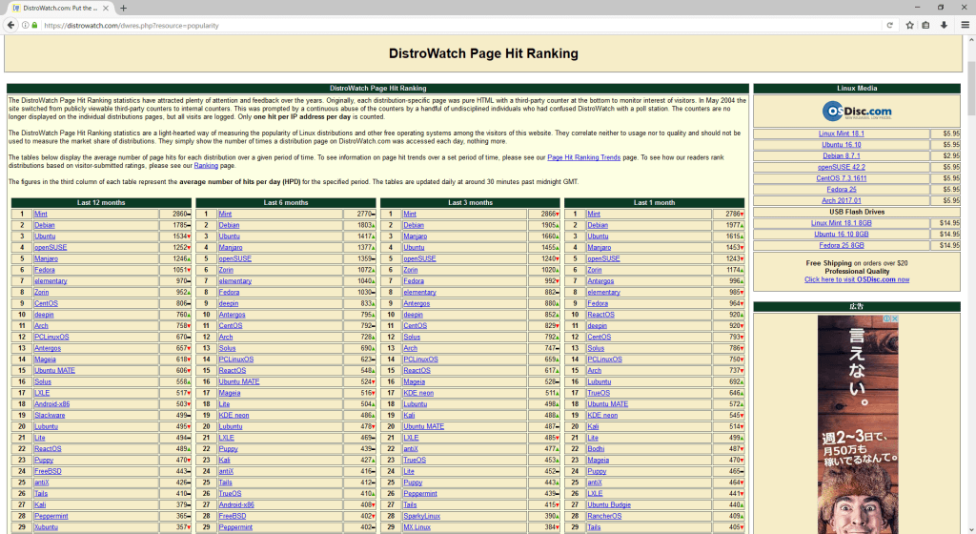
Task: Open the Ubuntu Budgie link
Action: pos(609,505)
